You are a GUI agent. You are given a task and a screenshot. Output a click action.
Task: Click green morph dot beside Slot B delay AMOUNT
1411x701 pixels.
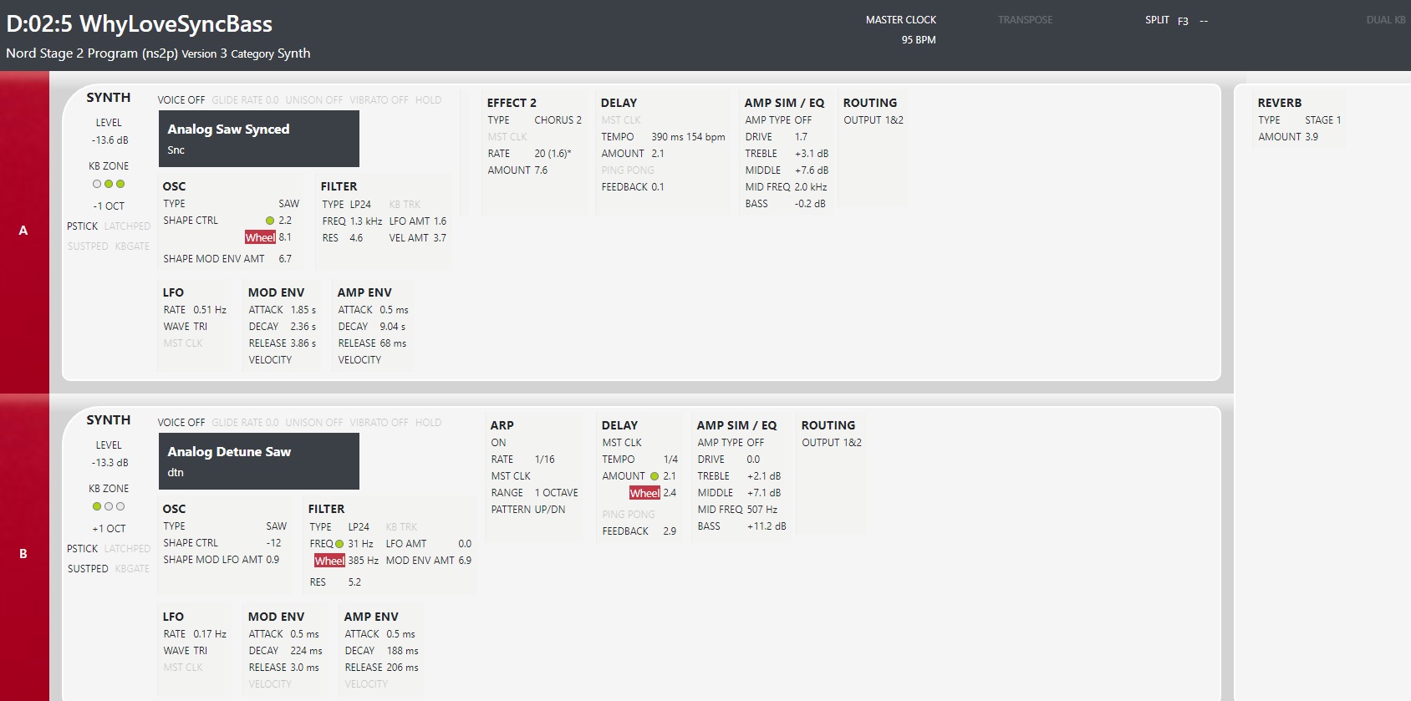(x=655, y=476)
